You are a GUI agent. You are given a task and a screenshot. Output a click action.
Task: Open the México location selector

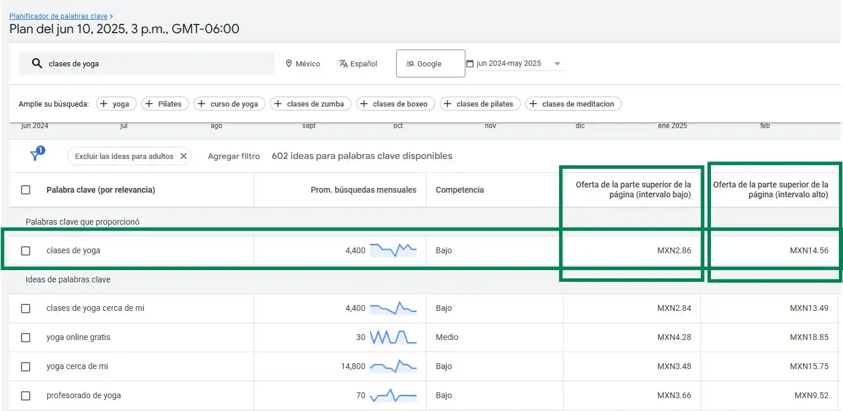pyautogui.click(x=303, y=63)
